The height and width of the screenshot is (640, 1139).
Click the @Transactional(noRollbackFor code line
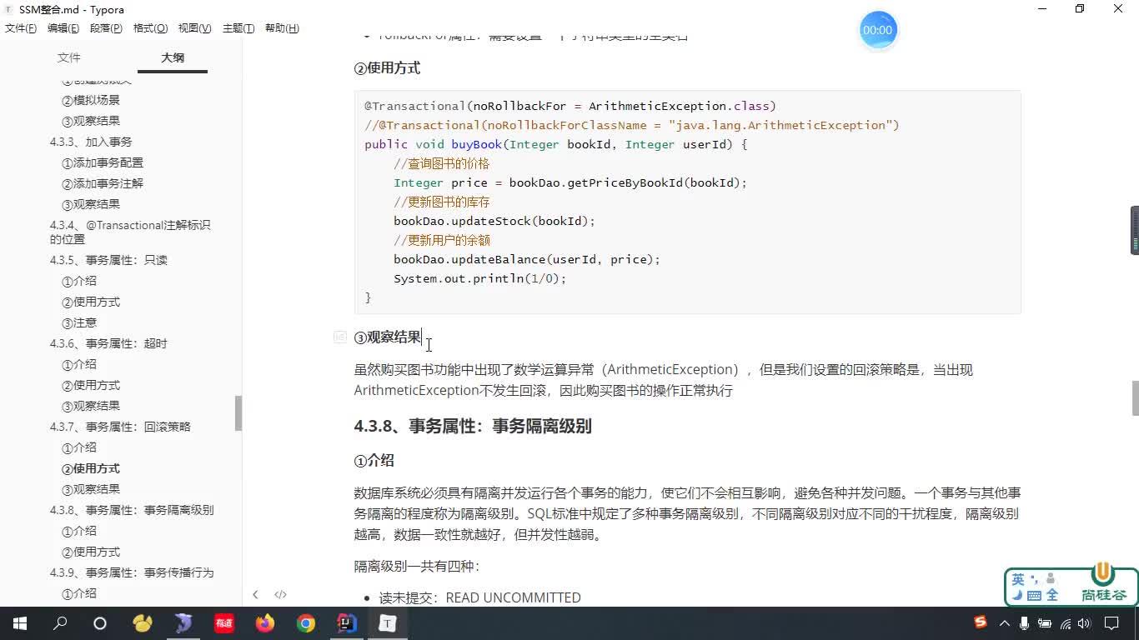click(570, 106)
